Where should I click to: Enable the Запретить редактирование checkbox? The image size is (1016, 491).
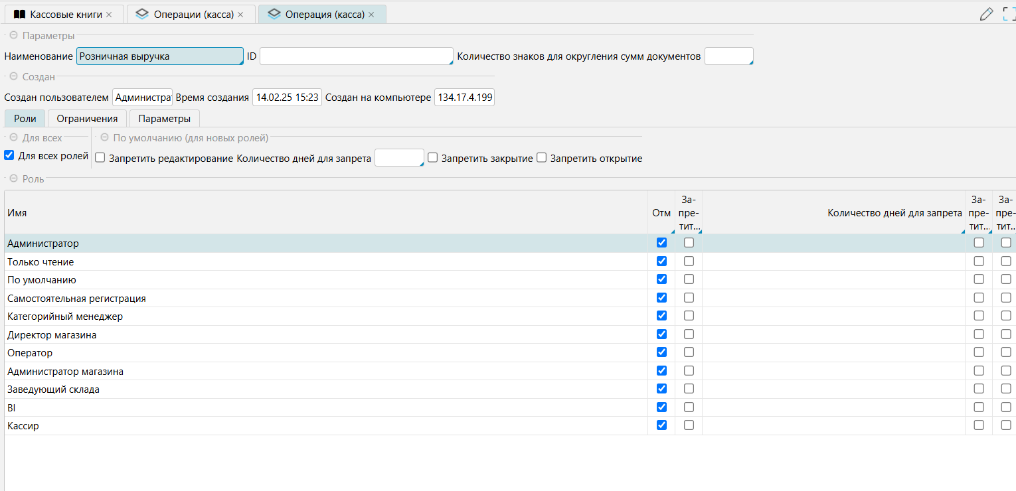coord(100,159)
